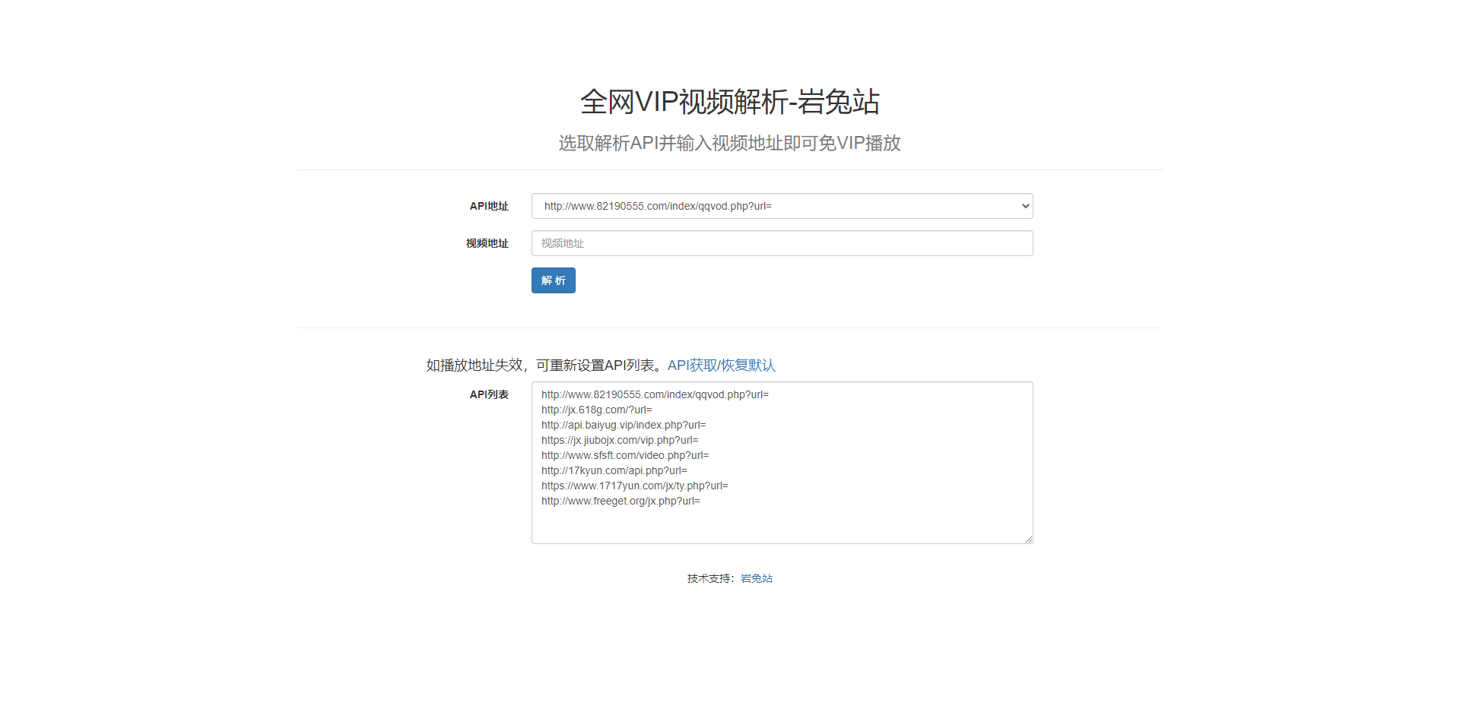Click the jx.jiubojx.com line in API list

point(620,440)
